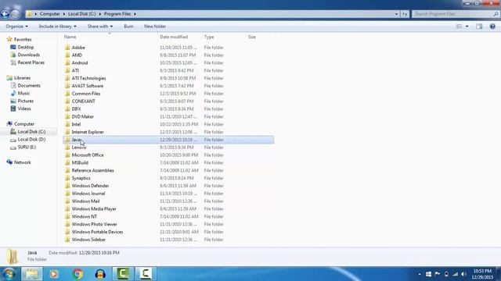
Task: Open the Organize menu
Action: coord(16,27)
